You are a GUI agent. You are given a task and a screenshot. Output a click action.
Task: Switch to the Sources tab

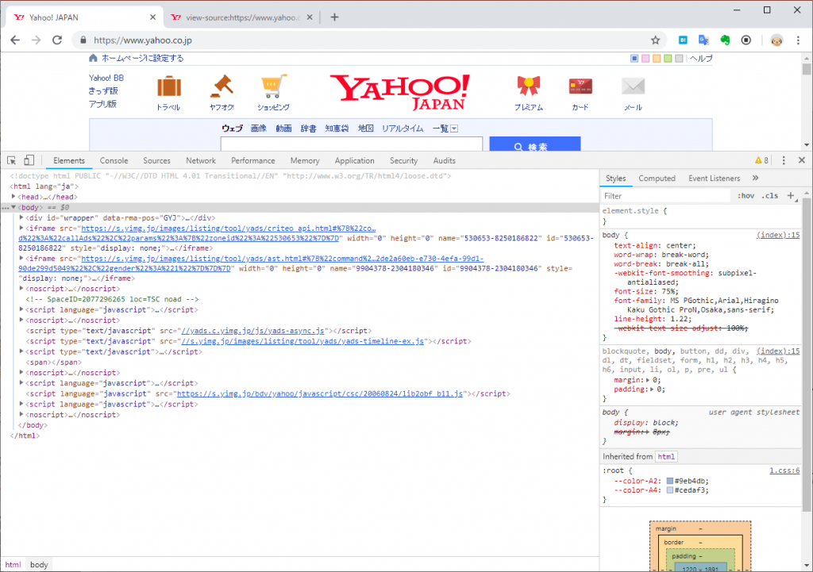coord(156,160)
